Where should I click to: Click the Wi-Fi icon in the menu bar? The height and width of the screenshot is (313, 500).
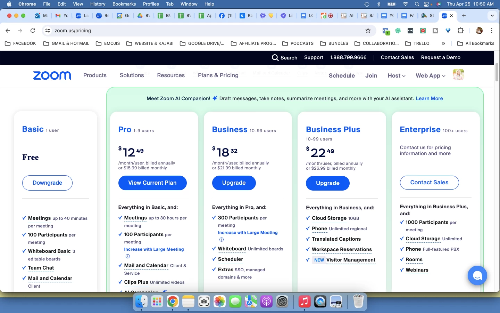pos(405,4)
